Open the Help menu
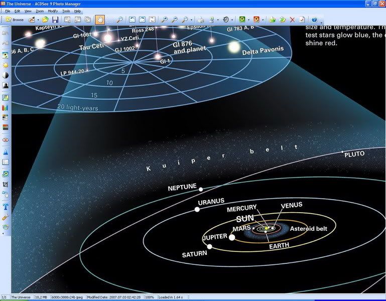 coord(77,11)
